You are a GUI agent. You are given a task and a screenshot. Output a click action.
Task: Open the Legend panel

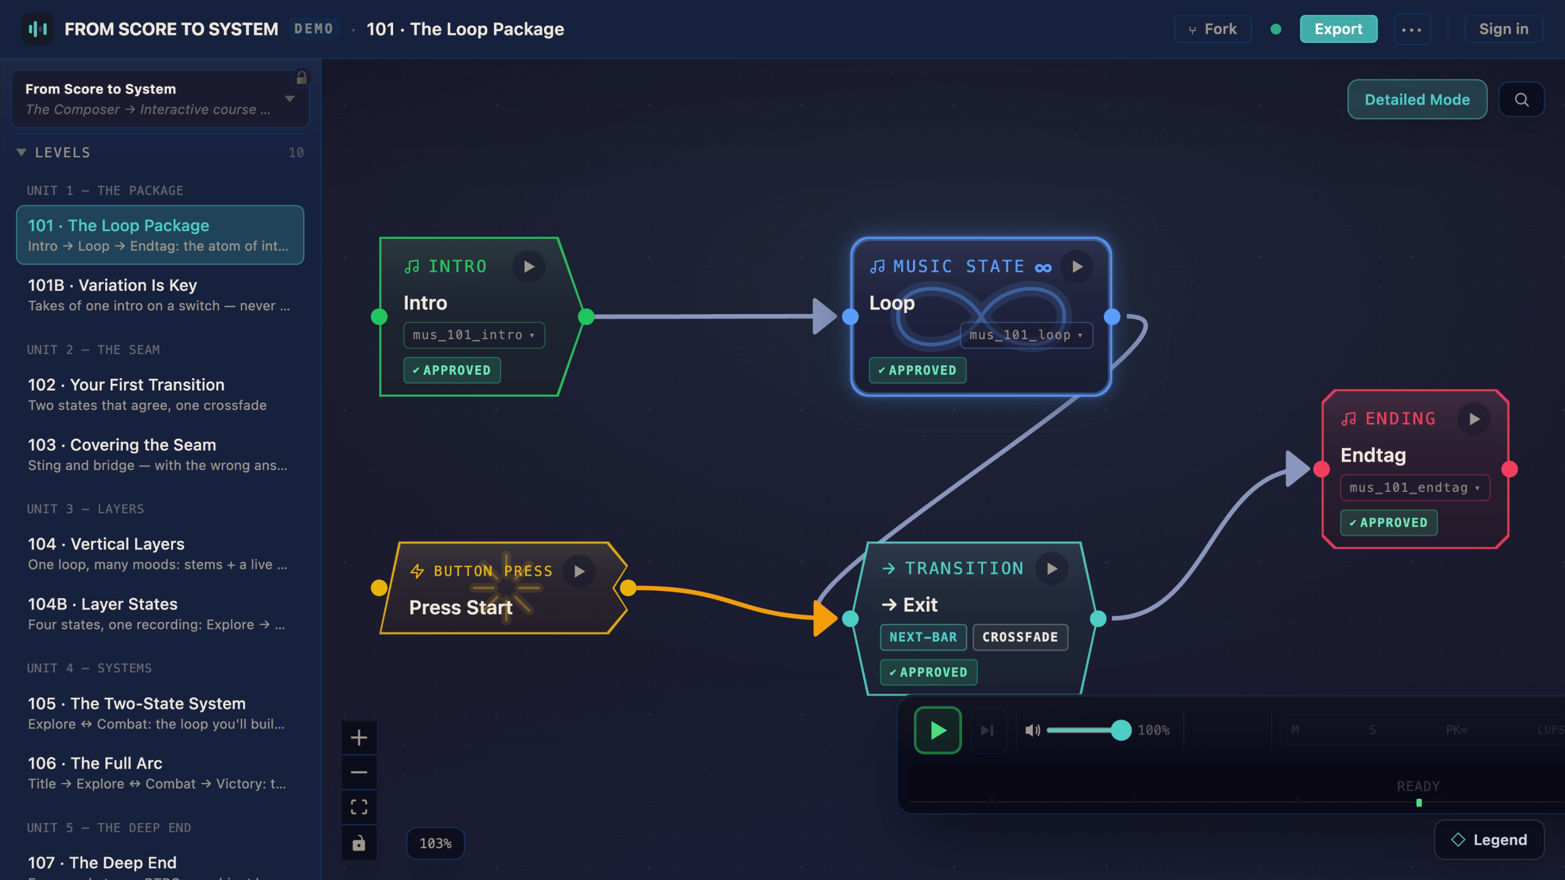tap(1489, 840)
